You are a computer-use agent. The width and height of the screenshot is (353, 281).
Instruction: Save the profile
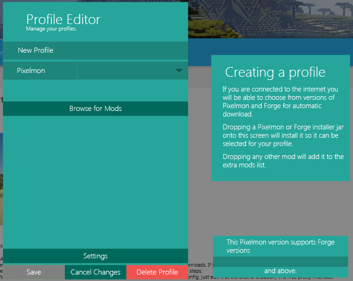click(x=34, y=272)
